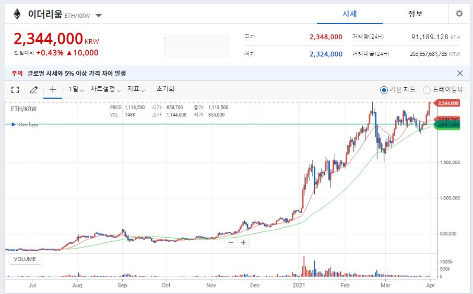Open the 지표 indicators dropdown

click(x=136, y=89)
